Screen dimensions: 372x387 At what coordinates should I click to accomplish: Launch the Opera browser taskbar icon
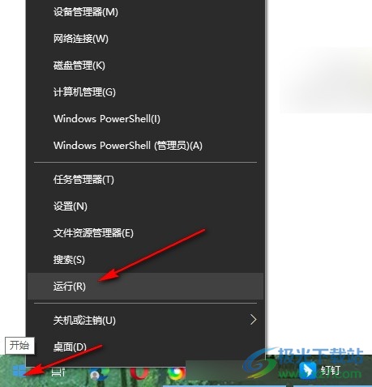[x=139, y=374]
